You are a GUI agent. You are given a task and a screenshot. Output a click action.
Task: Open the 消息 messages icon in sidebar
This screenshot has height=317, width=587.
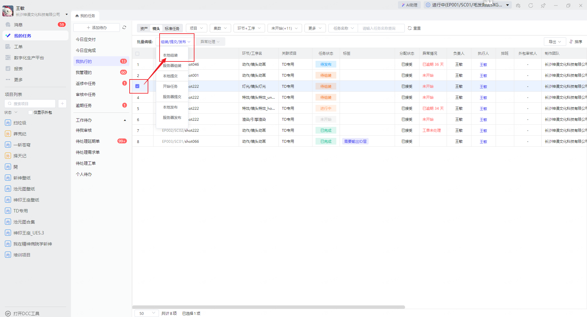click(8, 25)
